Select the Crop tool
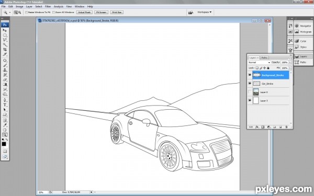Image resolution: width=314 pixels, height=196 pixels. click(5, 50)
